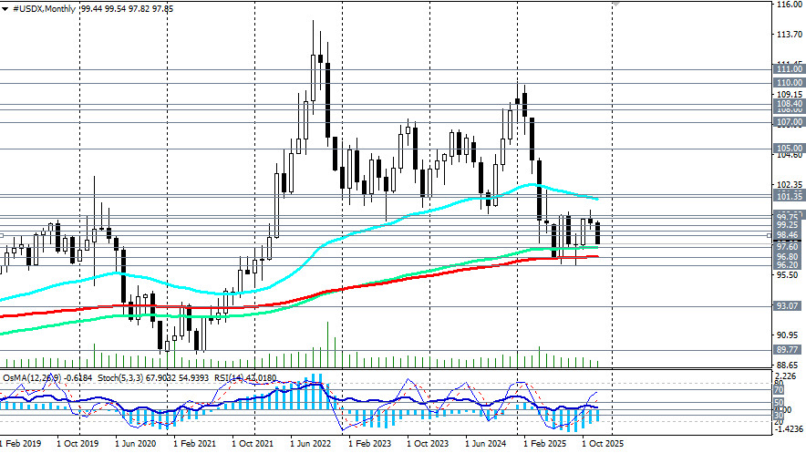Click the OHLC values 99.44 99.54 97.82 97.85
The image size is (806, 453).
click(x=127, y=9)
